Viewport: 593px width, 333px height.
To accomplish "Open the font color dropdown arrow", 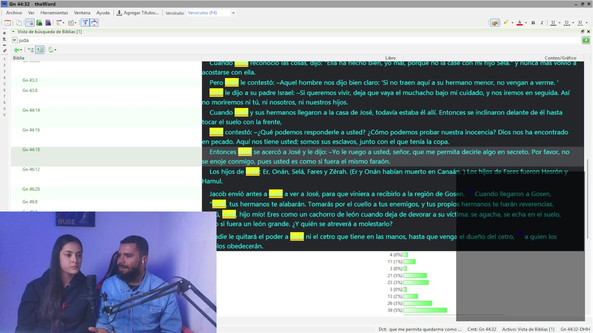I will [x=525, y=23].
